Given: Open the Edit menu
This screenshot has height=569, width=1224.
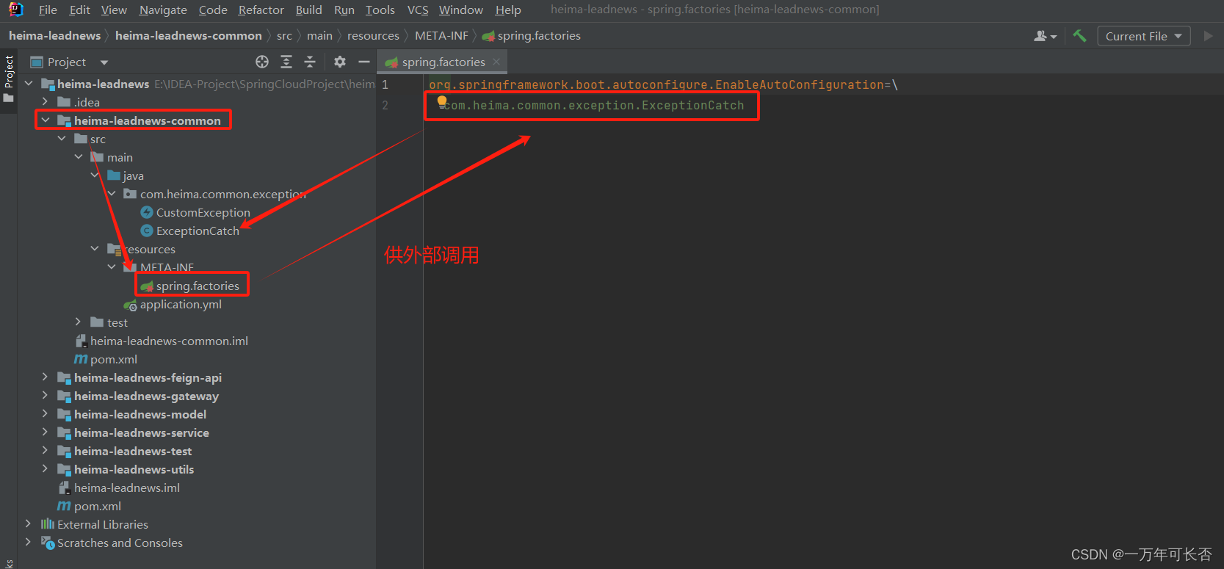Looking at the screenshot, I should tap(79, 10).
